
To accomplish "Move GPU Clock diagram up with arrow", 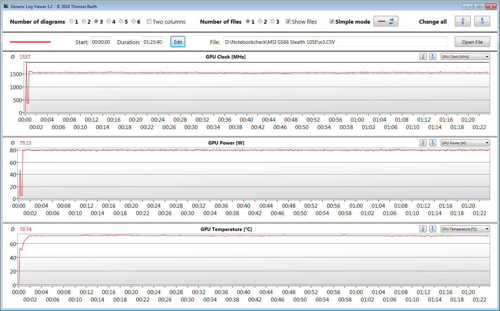I will point(423,57).
